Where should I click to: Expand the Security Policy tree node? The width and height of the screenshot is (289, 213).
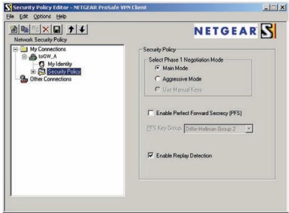point(33,72)
